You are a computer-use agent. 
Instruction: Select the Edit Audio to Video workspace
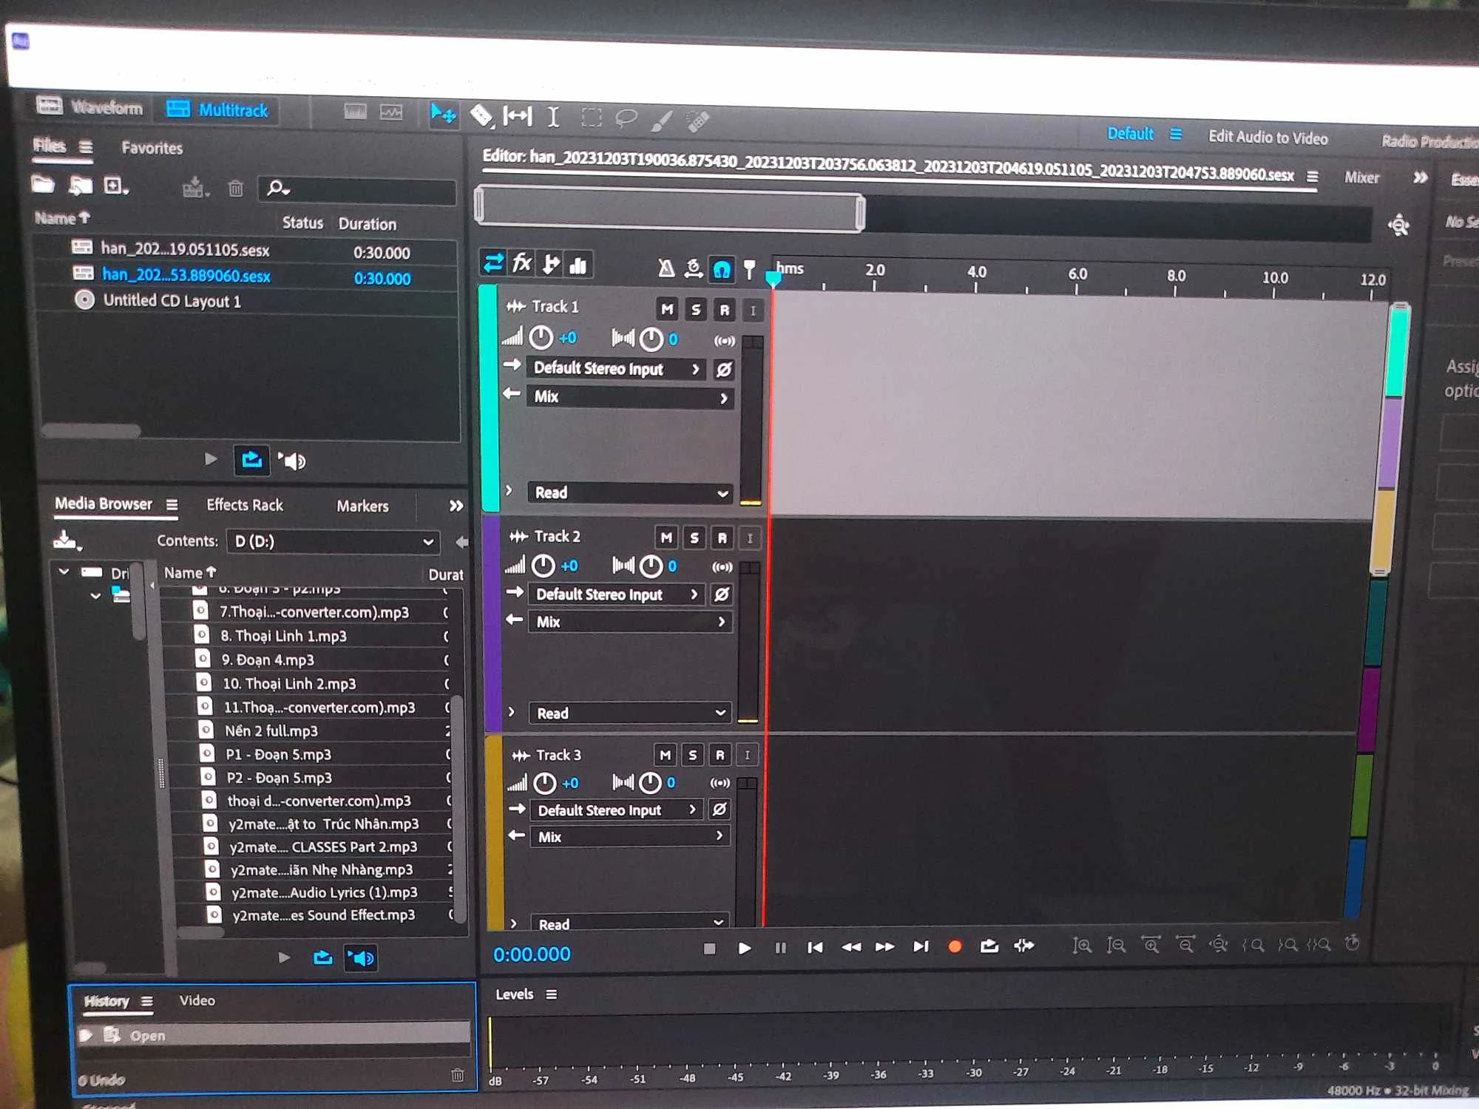(1268, 138)
